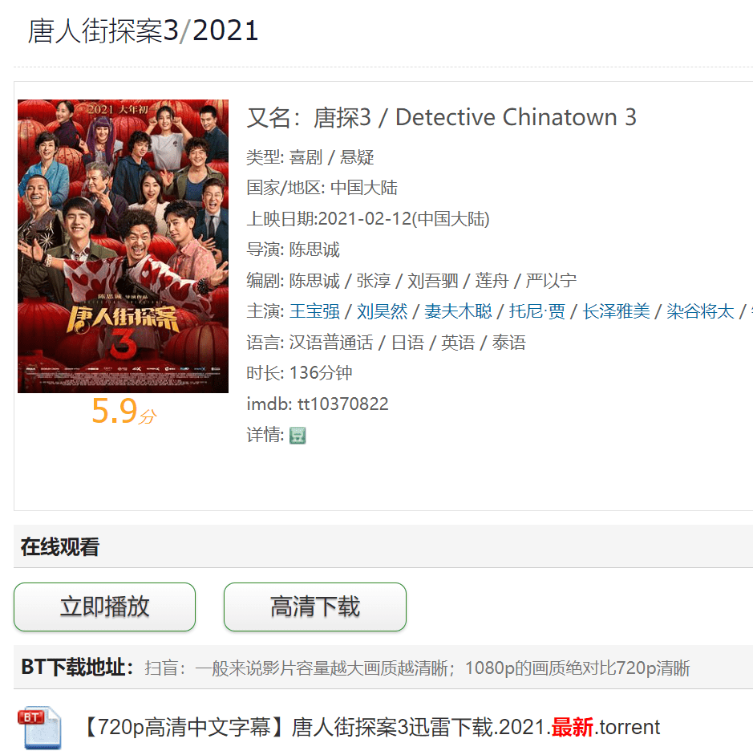Open the 720p高清中文字幕 torrent link
The image size is (753, 755).
(371, 727)
